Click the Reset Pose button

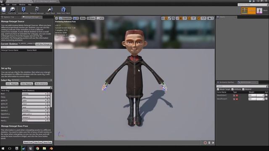point(28,143)
